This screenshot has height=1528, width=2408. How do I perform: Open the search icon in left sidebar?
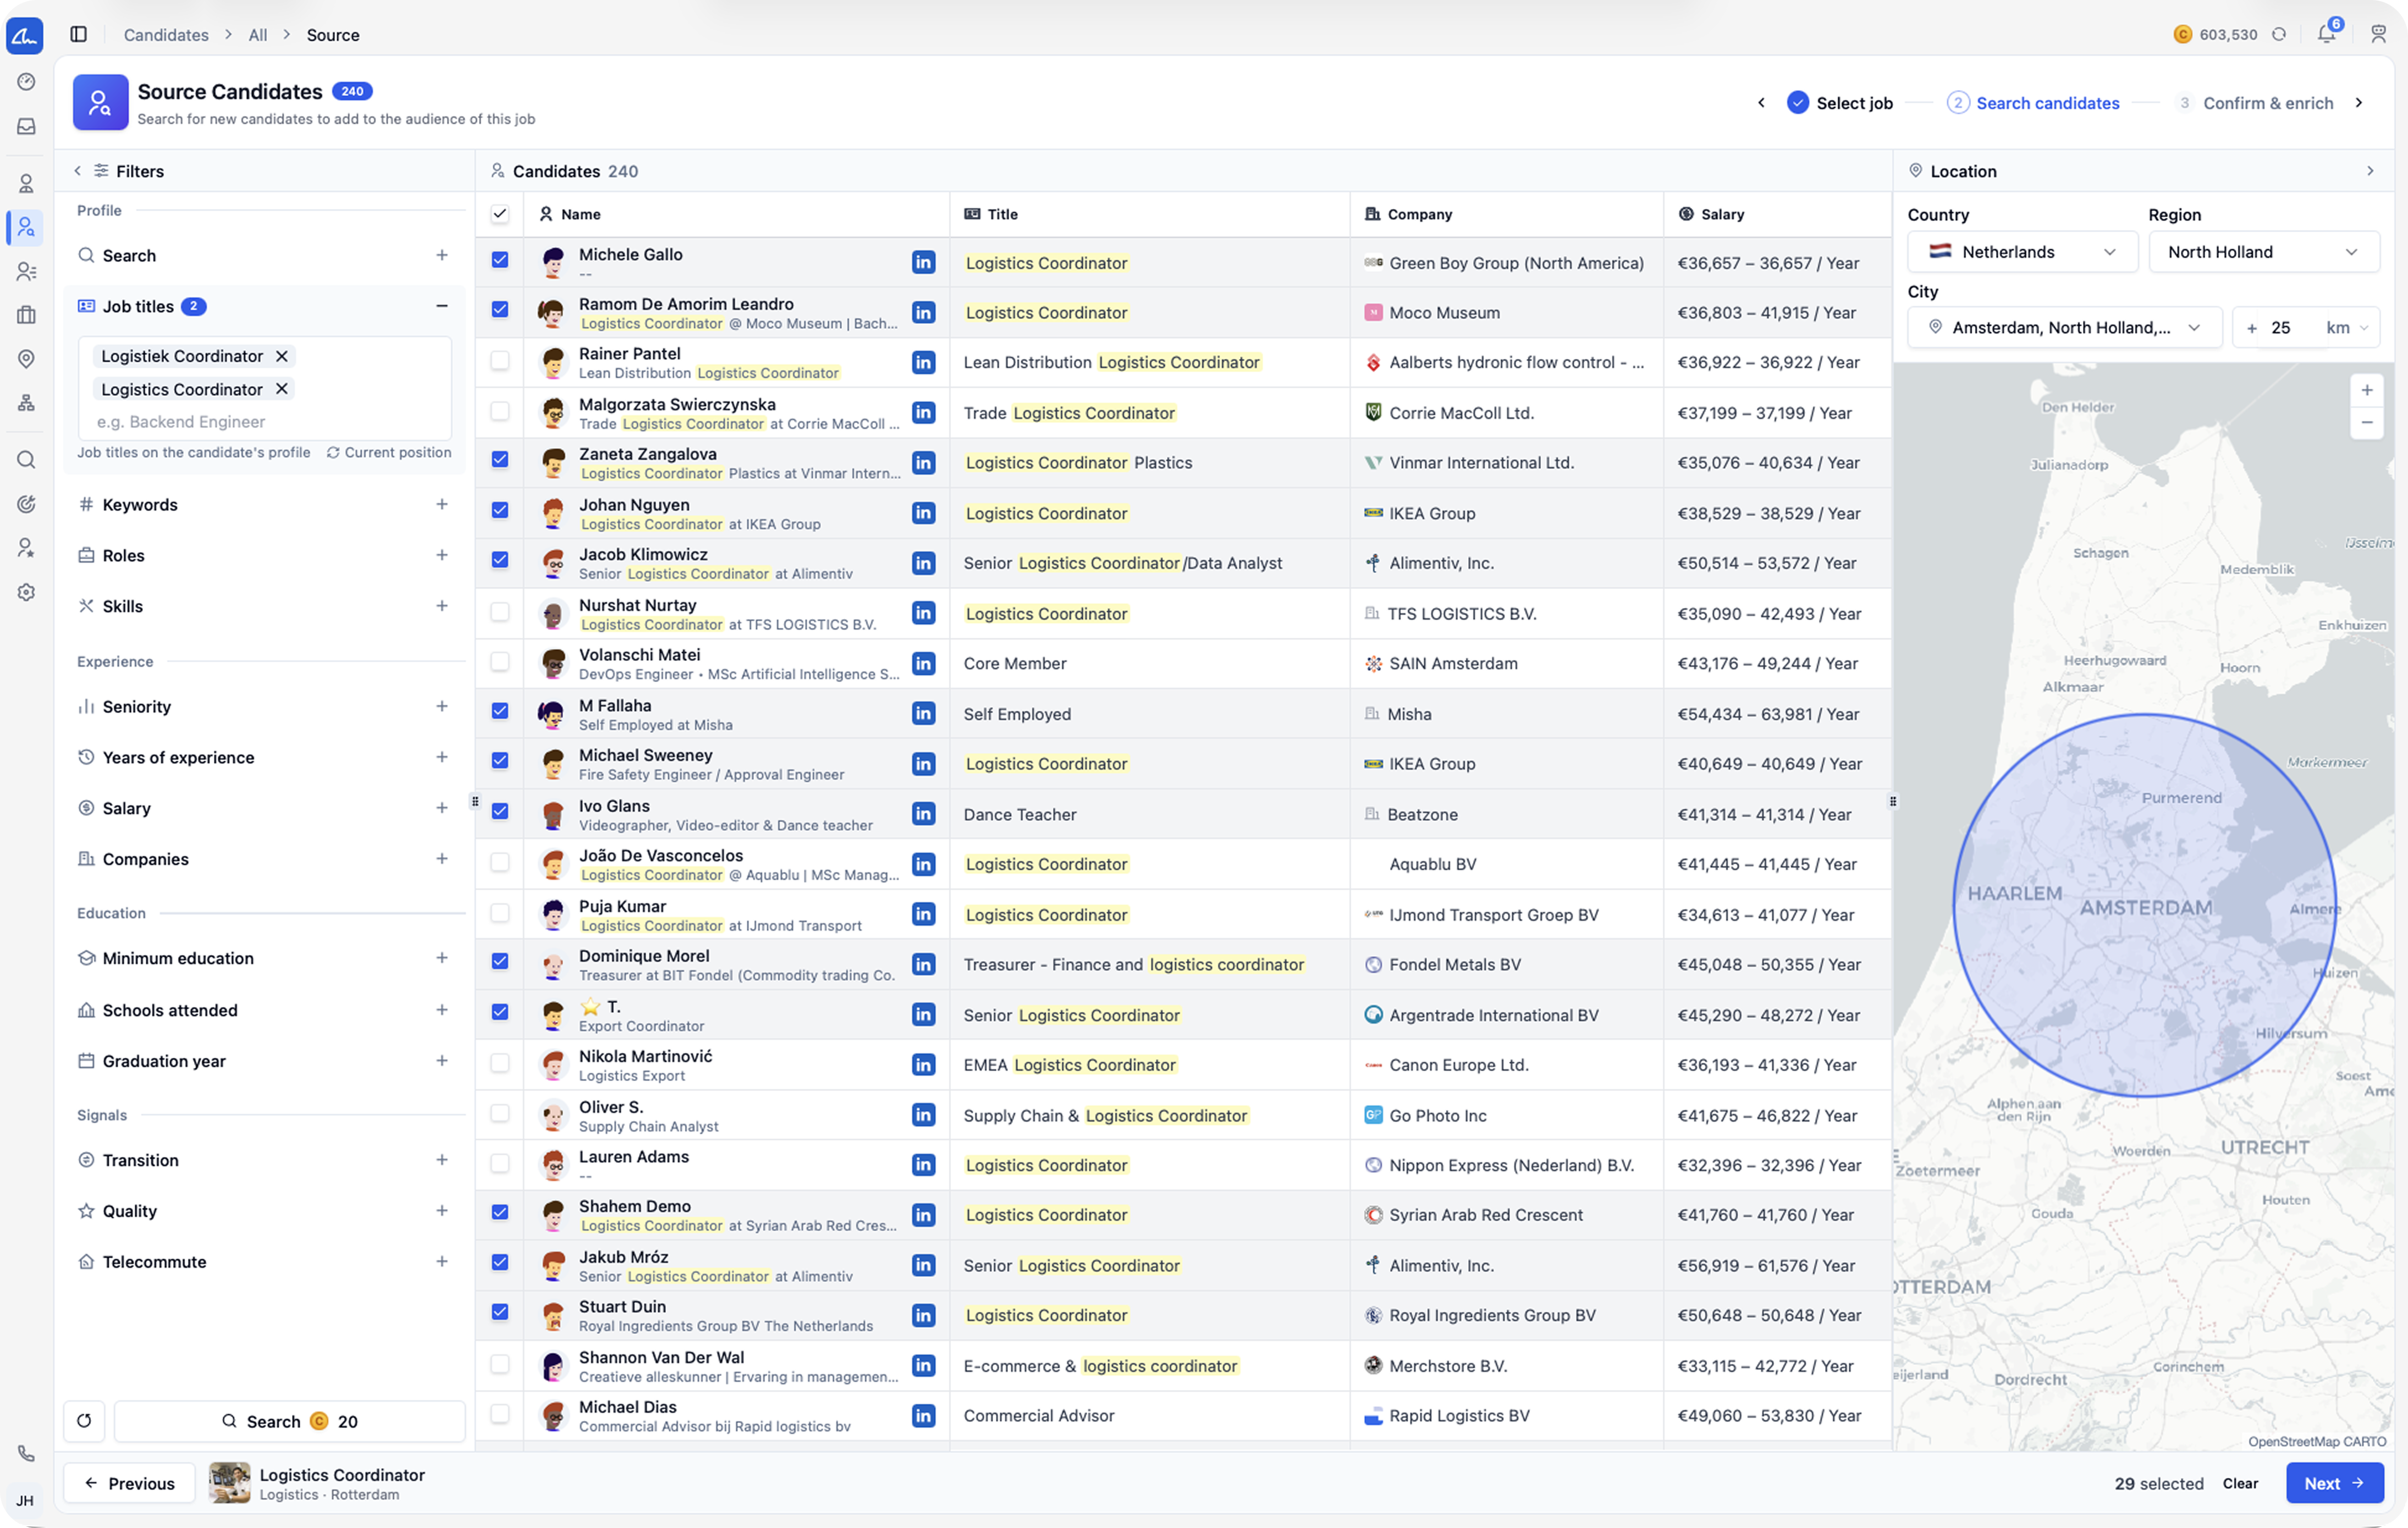[26, 460]
